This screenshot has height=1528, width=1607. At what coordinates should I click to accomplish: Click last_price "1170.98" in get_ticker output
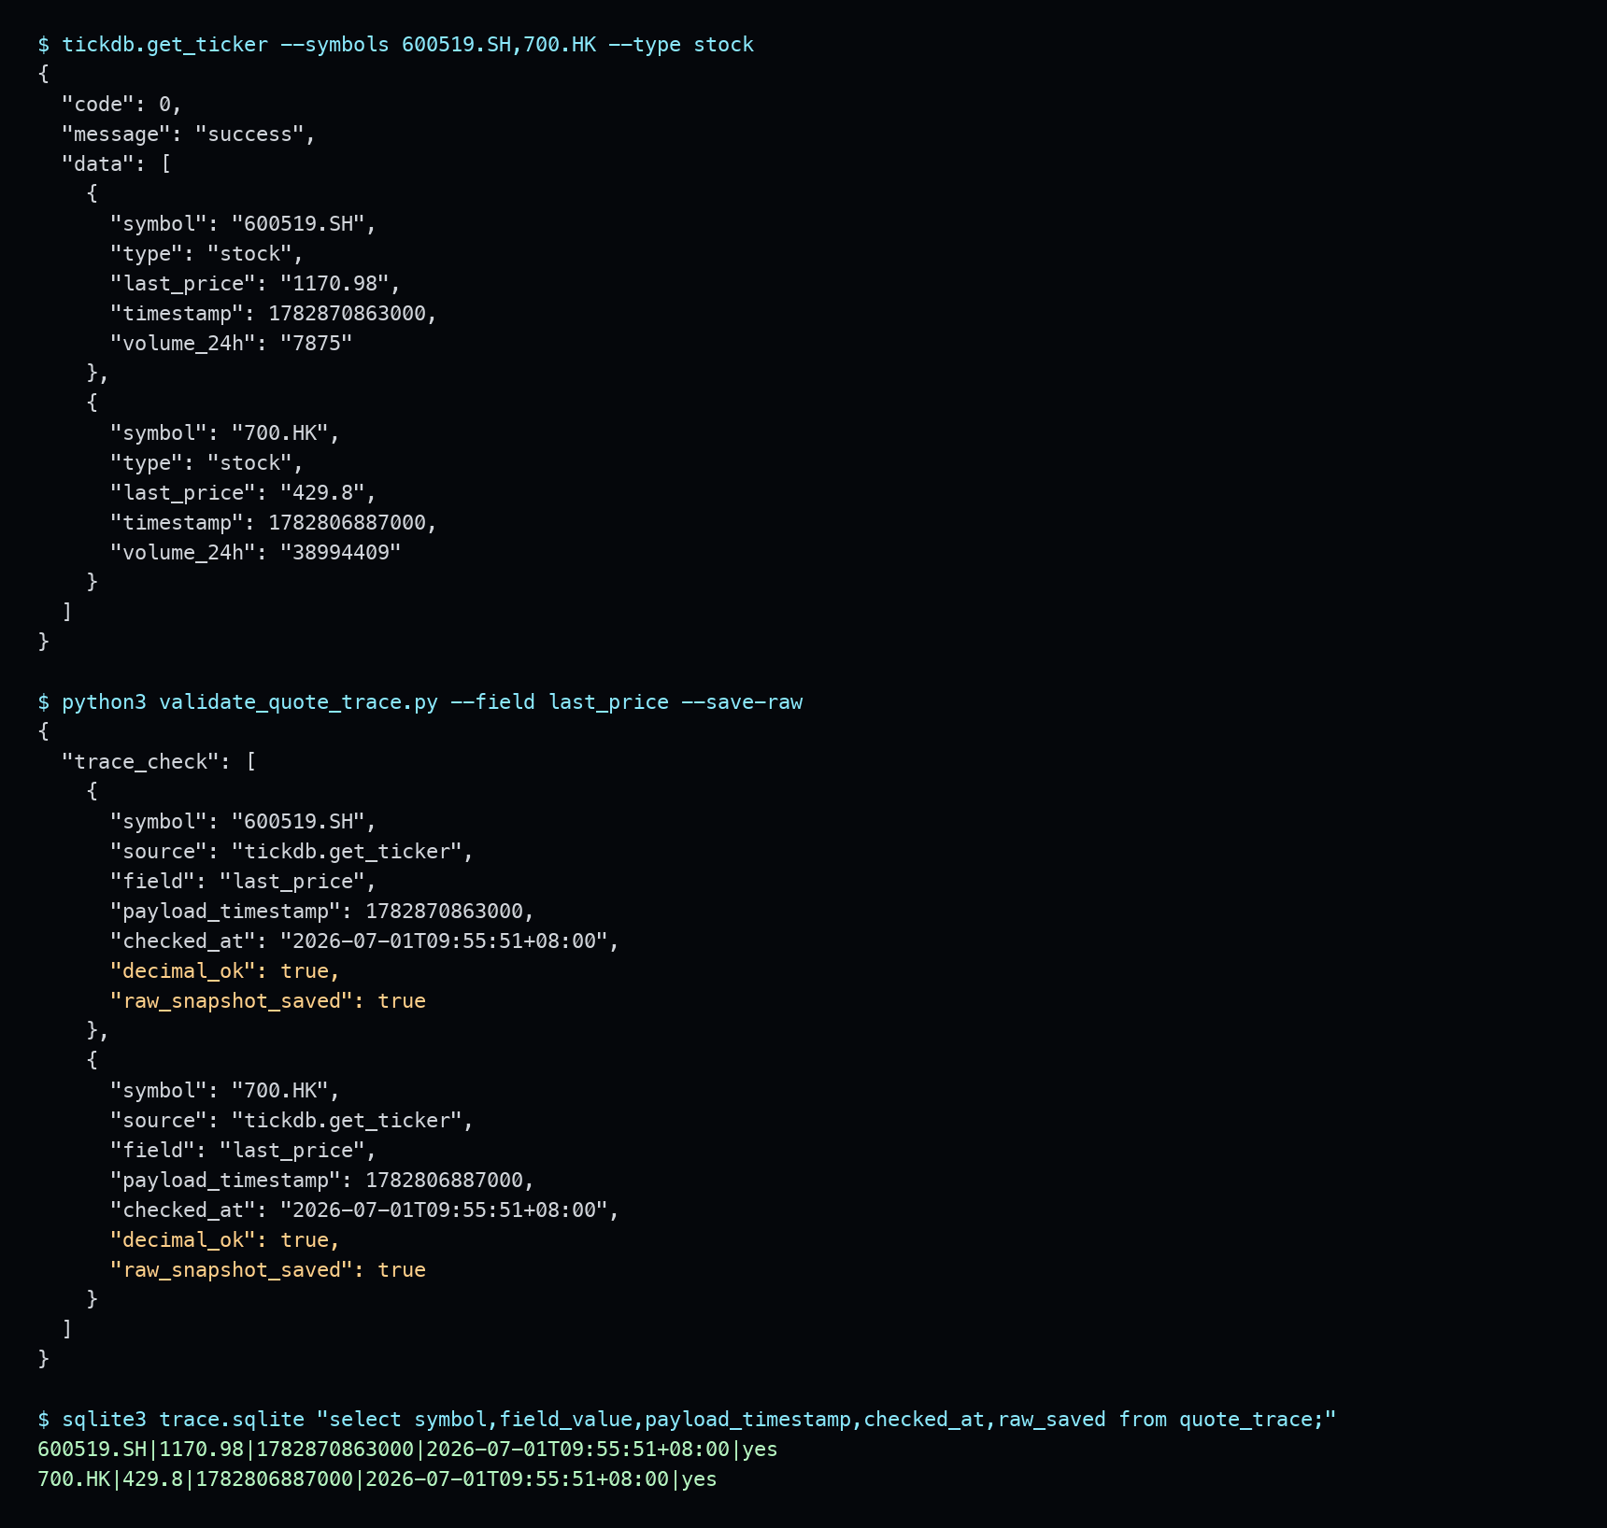255,284
